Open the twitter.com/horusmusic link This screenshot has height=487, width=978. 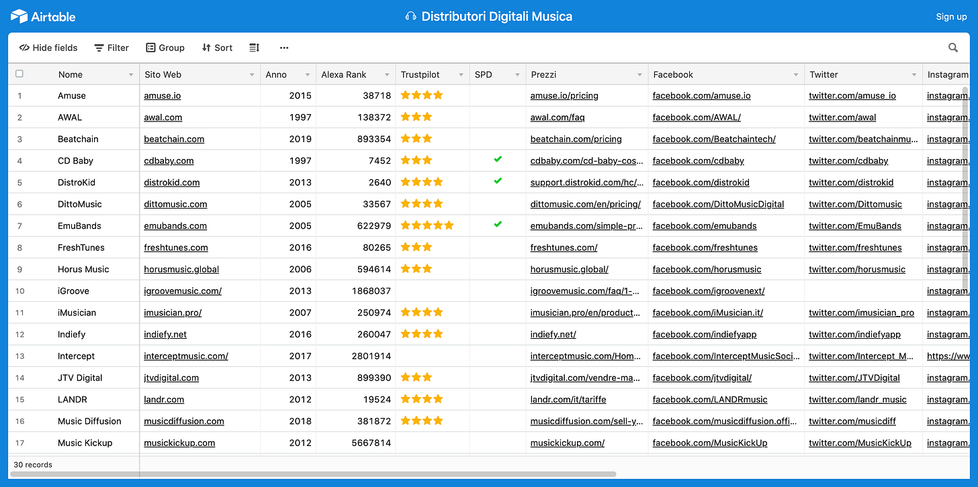click(857, 269)
